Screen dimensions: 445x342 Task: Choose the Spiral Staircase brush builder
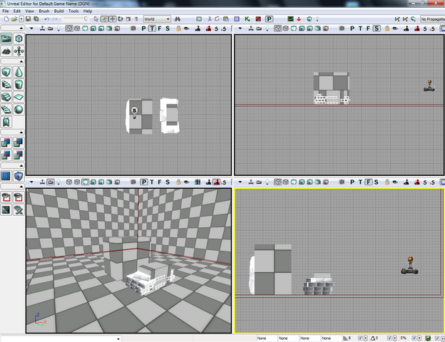6,110
